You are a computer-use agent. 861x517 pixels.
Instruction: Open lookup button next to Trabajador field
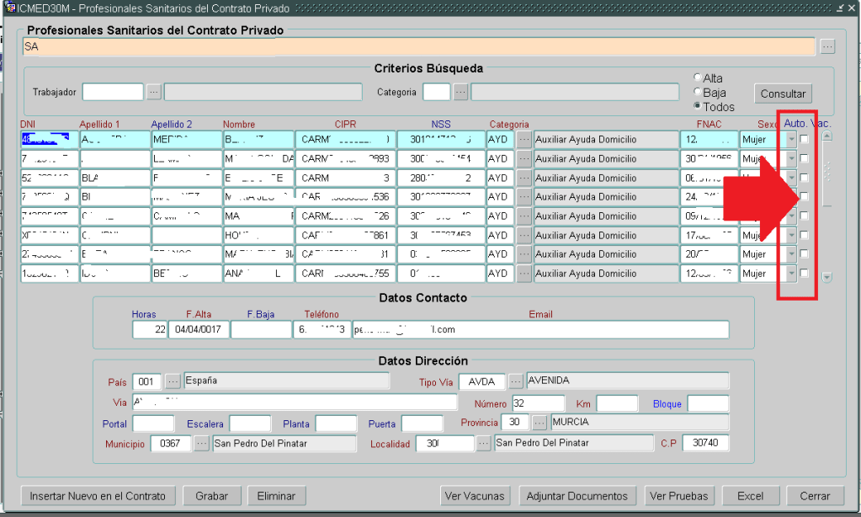coord(154,92)
